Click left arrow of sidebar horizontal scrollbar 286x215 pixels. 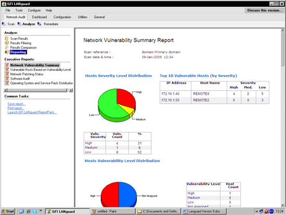pos(6,90)
